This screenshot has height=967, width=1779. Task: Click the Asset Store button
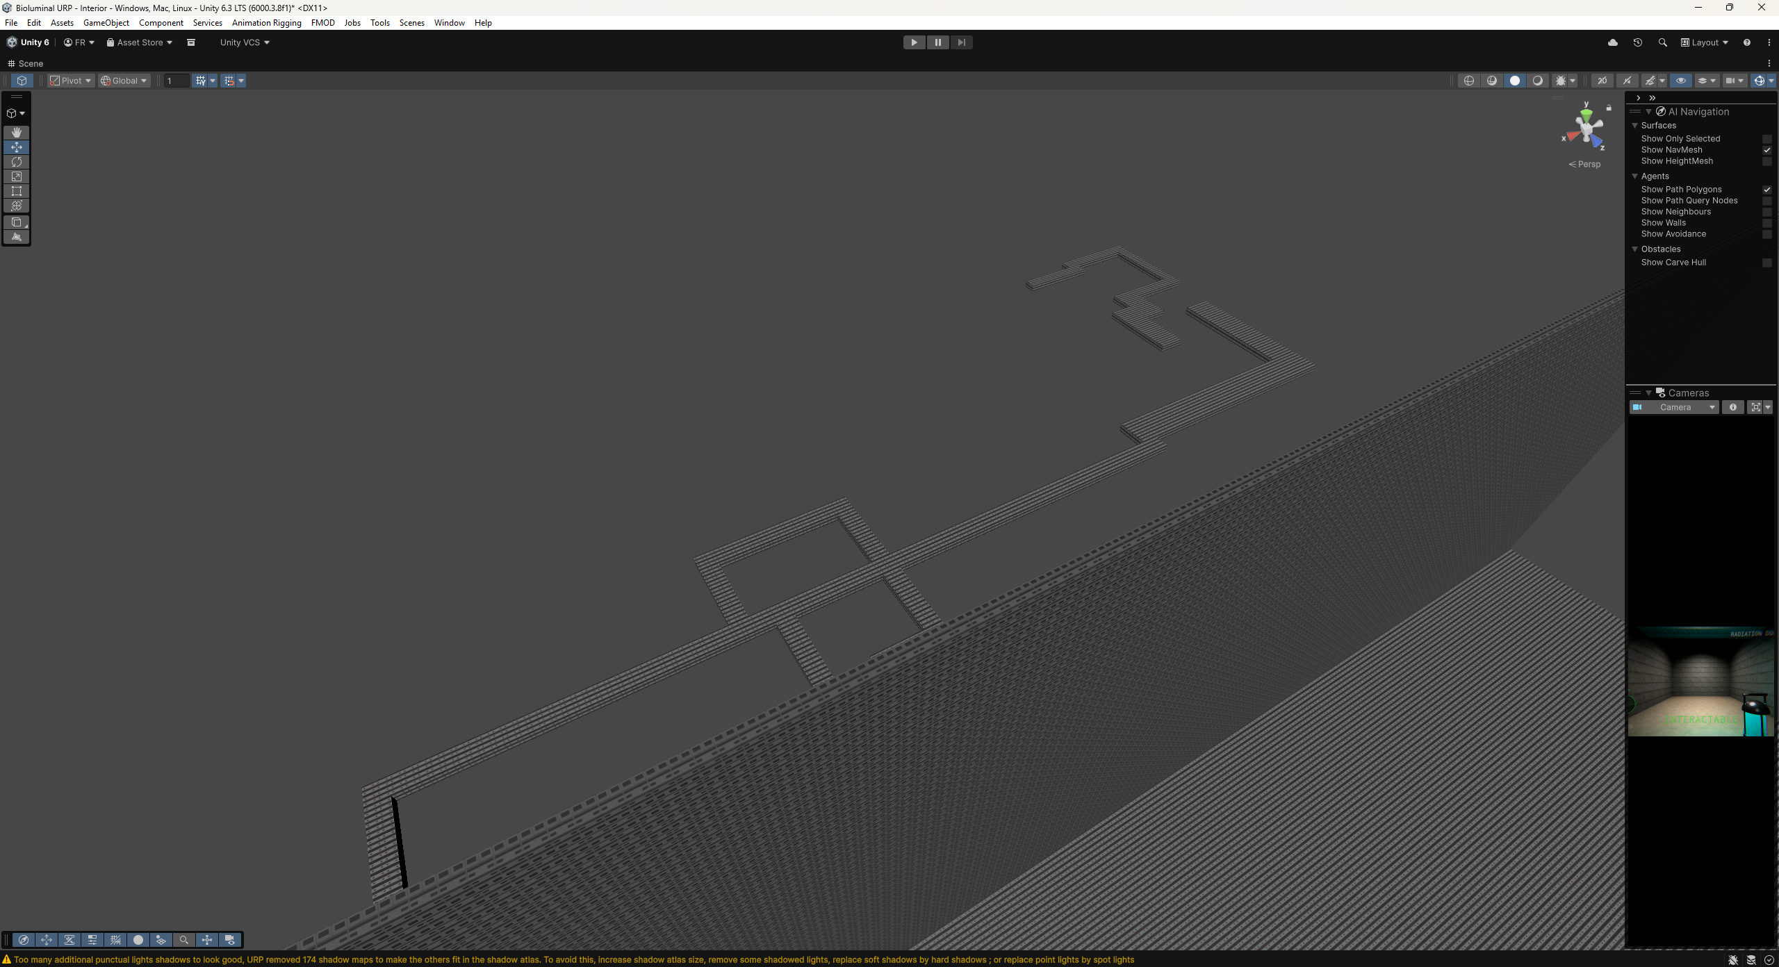click(139, 42)
